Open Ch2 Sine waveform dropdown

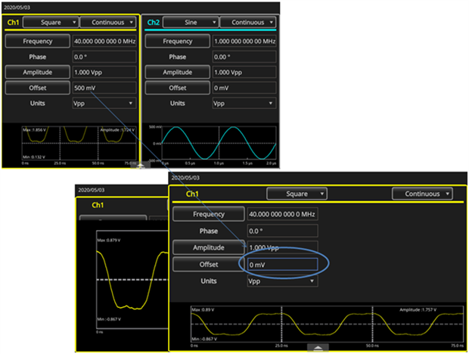pyautogui.click(x=191, y=23)
